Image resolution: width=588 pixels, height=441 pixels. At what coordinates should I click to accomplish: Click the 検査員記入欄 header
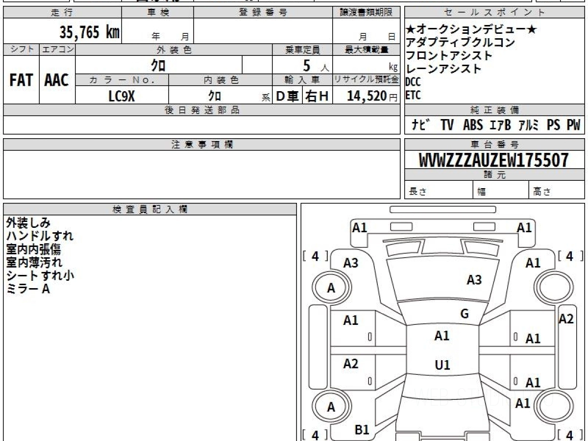click(150, 209)
